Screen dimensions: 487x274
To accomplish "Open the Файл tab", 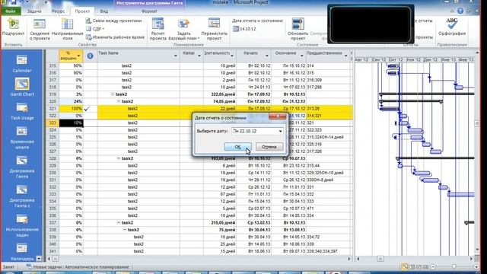I will tap(10, 11).
